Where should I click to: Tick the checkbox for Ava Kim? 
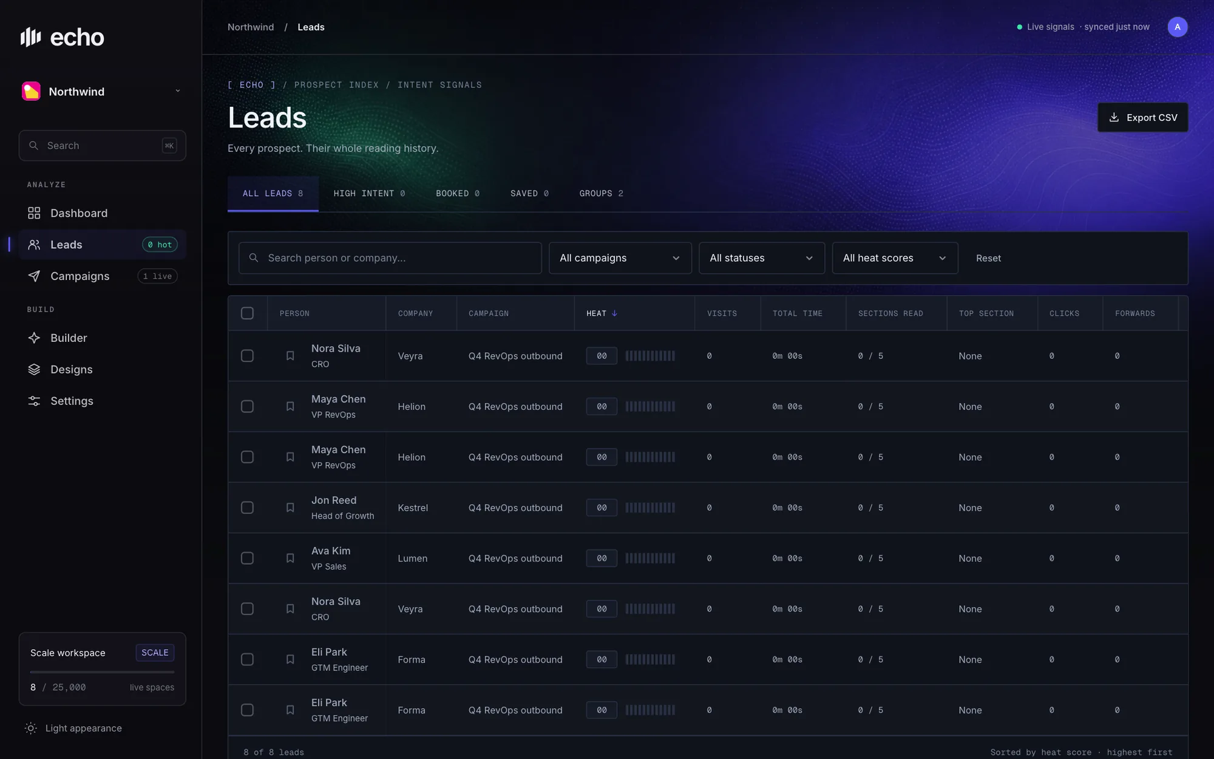pyautogui.click(x=247, y=558)
